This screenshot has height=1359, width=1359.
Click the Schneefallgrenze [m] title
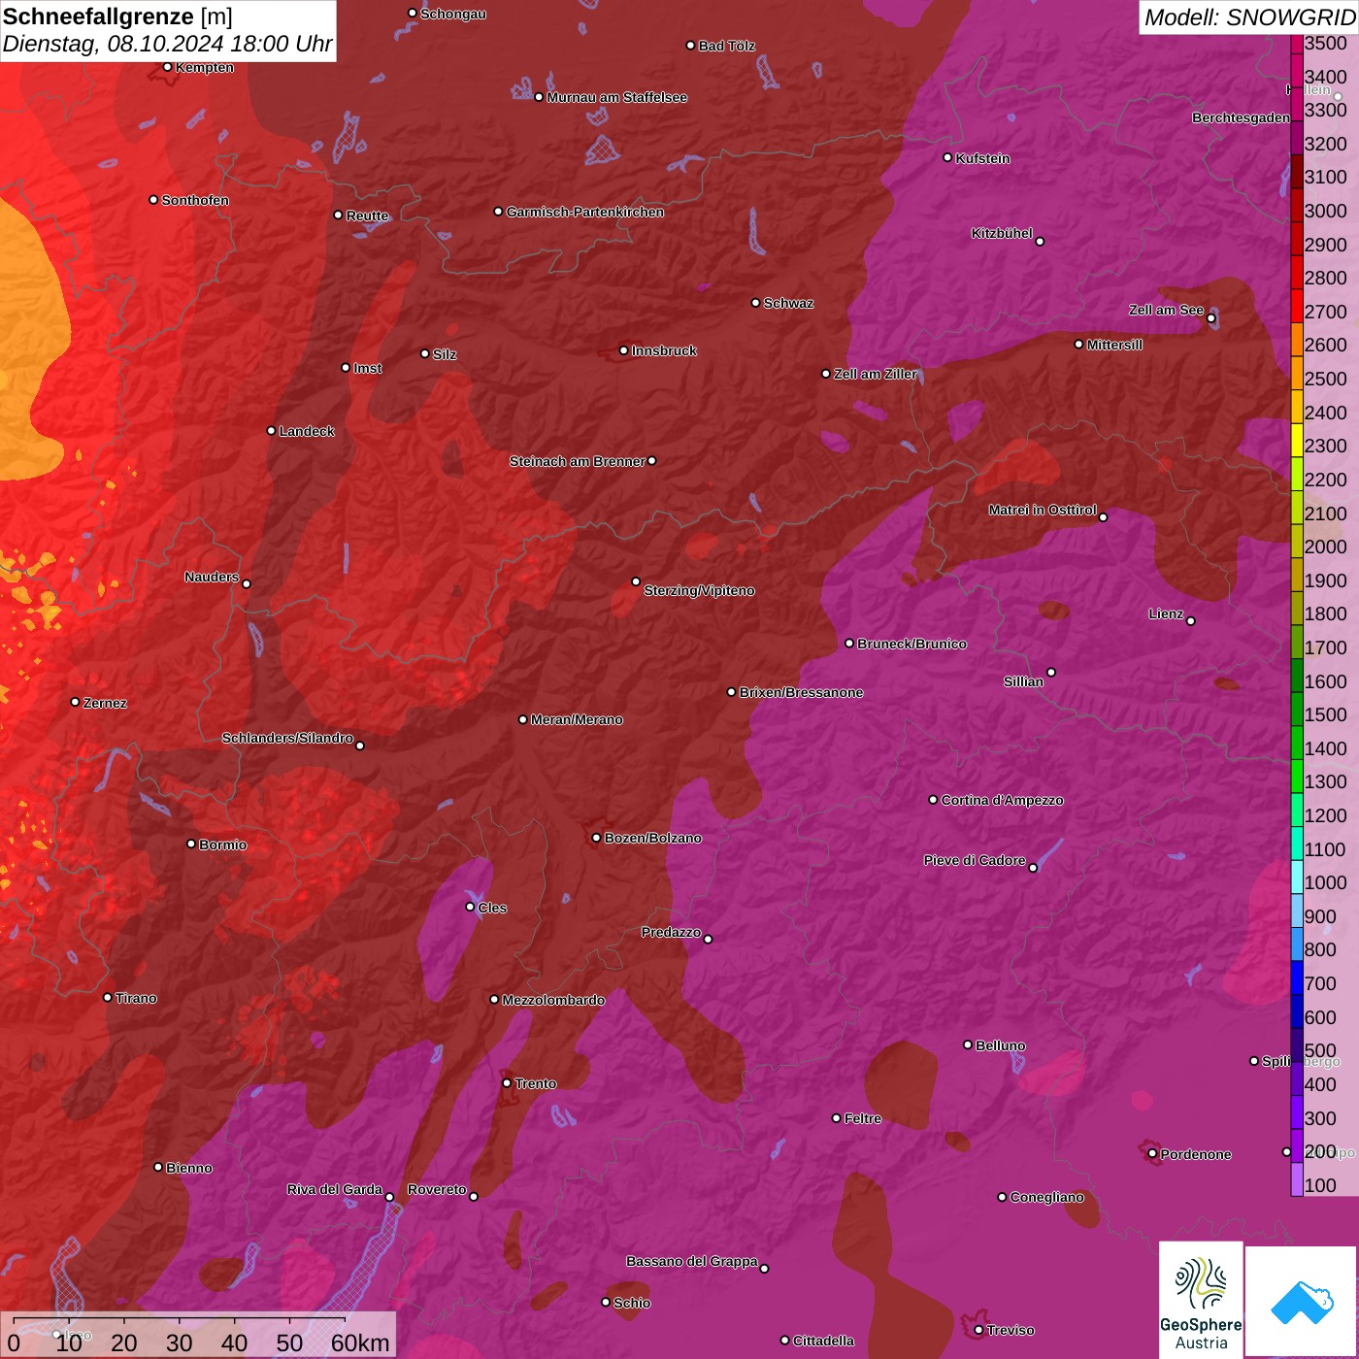click(x=117, y=17)
